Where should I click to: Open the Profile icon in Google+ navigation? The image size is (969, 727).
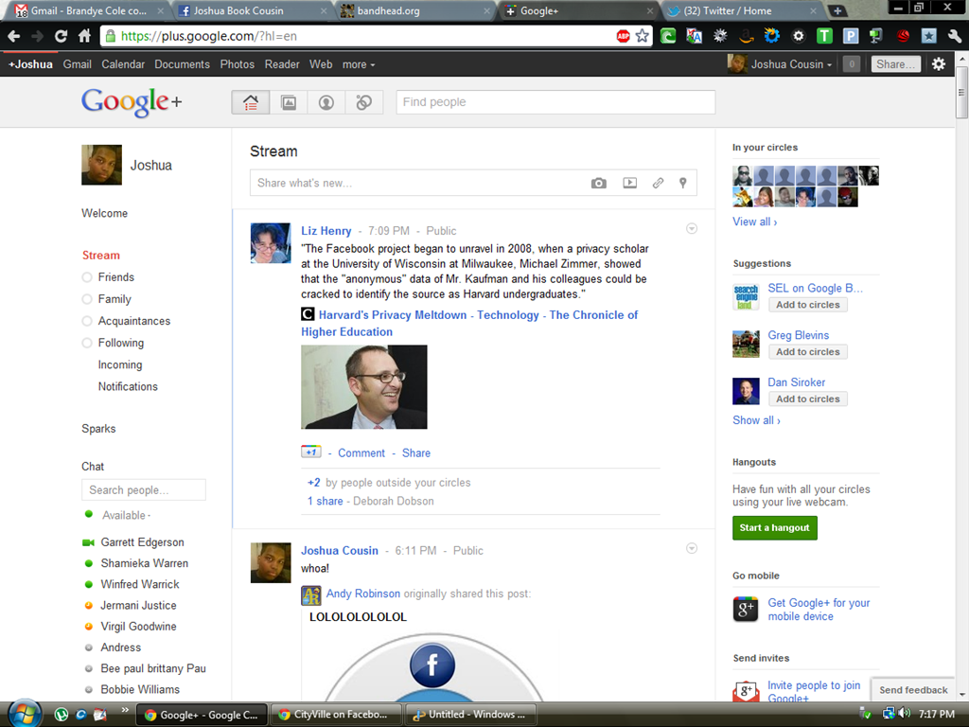326,102
